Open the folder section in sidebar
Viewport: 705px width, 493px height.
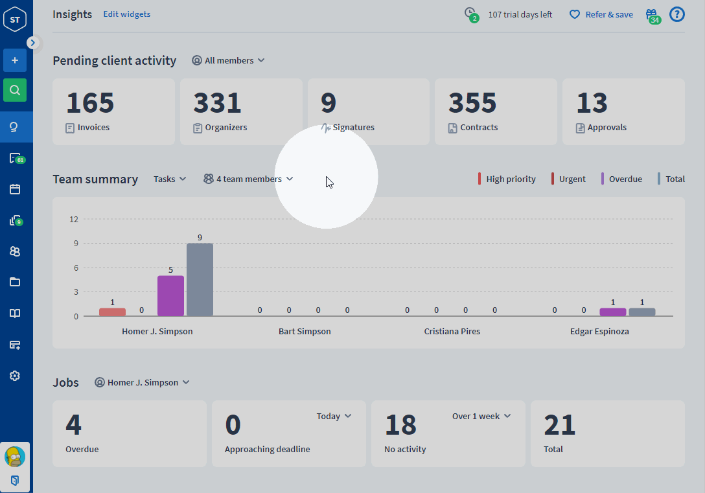pyautogui.click(x=15, y=282)
